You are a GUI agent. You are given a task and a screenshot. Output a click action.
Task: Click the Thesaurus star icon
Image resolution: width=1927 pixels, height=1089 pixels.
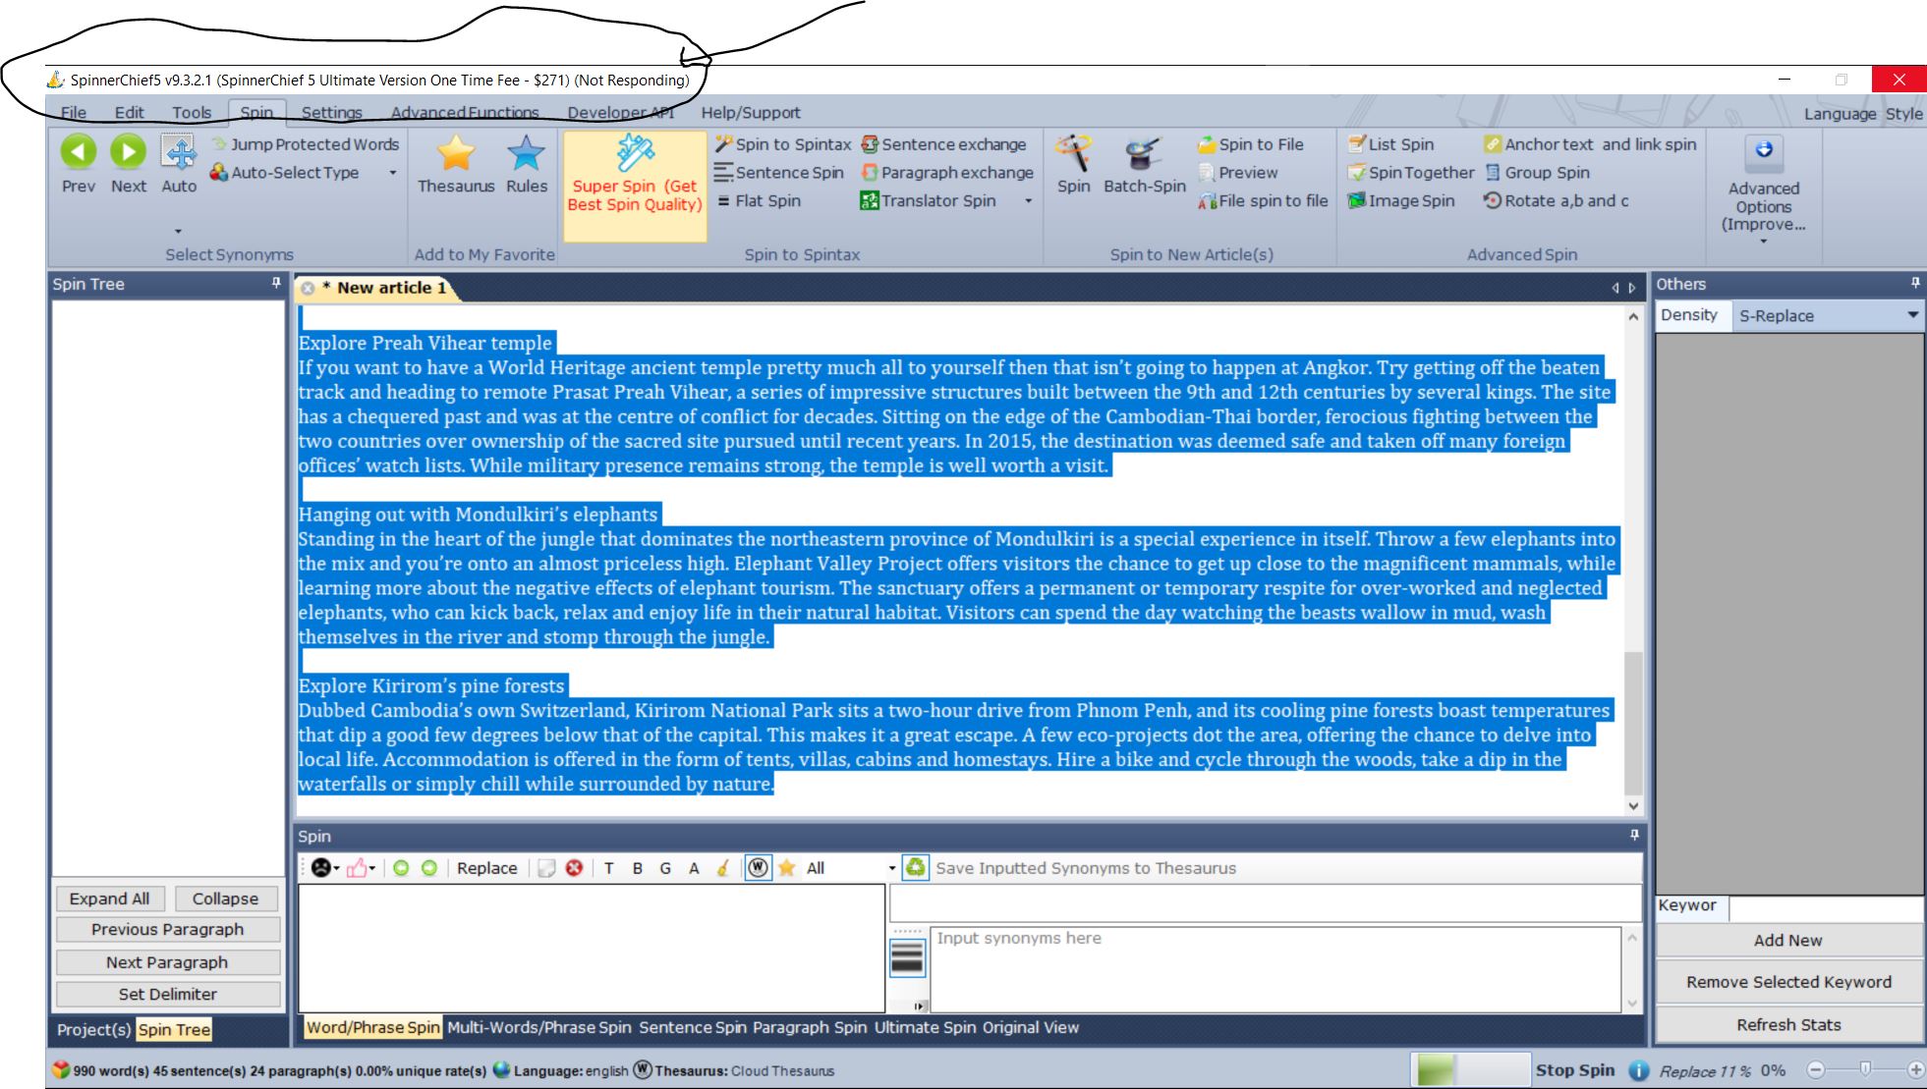455,153
